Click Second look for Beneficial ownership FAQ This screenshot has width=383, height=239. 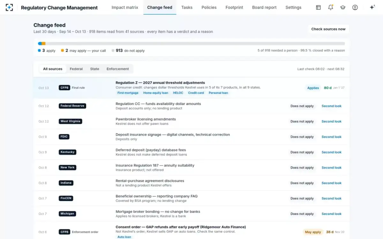click(331, 198)
